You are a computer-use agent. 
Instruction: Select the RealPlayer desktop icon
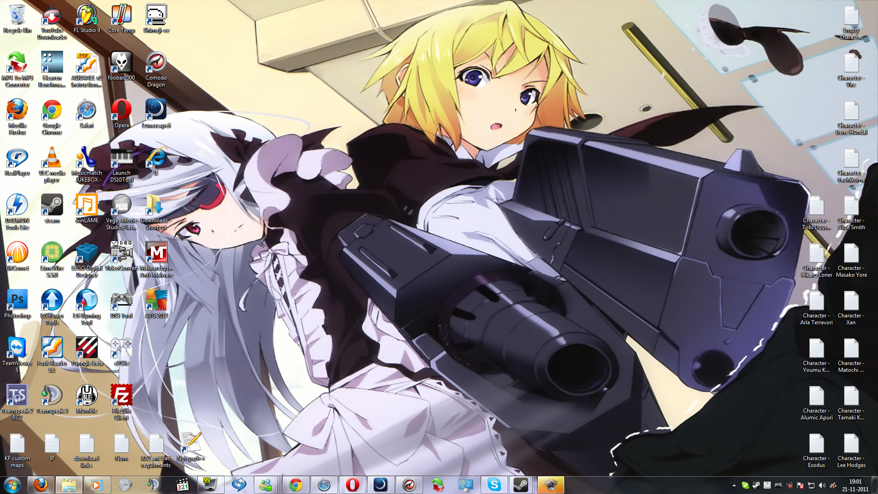(17, 161)
